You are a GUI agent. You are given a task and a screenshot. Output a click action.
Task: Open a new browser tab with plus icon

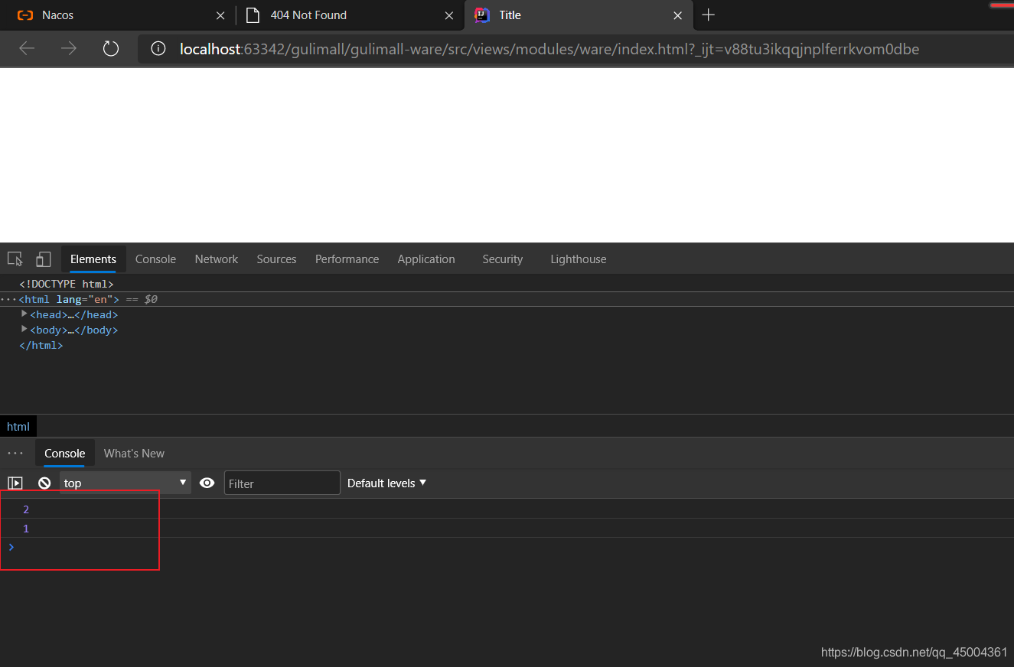click(x=709, y=15)
